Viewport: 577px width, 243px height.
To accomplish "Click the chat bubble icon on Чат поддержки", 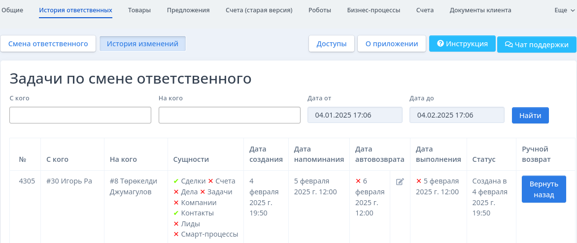I will coord(509,44).
